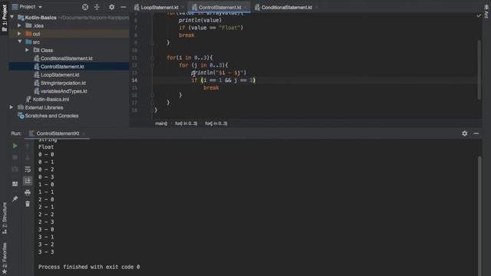Locate opened file in Project tree

click(x=85, y=7)
